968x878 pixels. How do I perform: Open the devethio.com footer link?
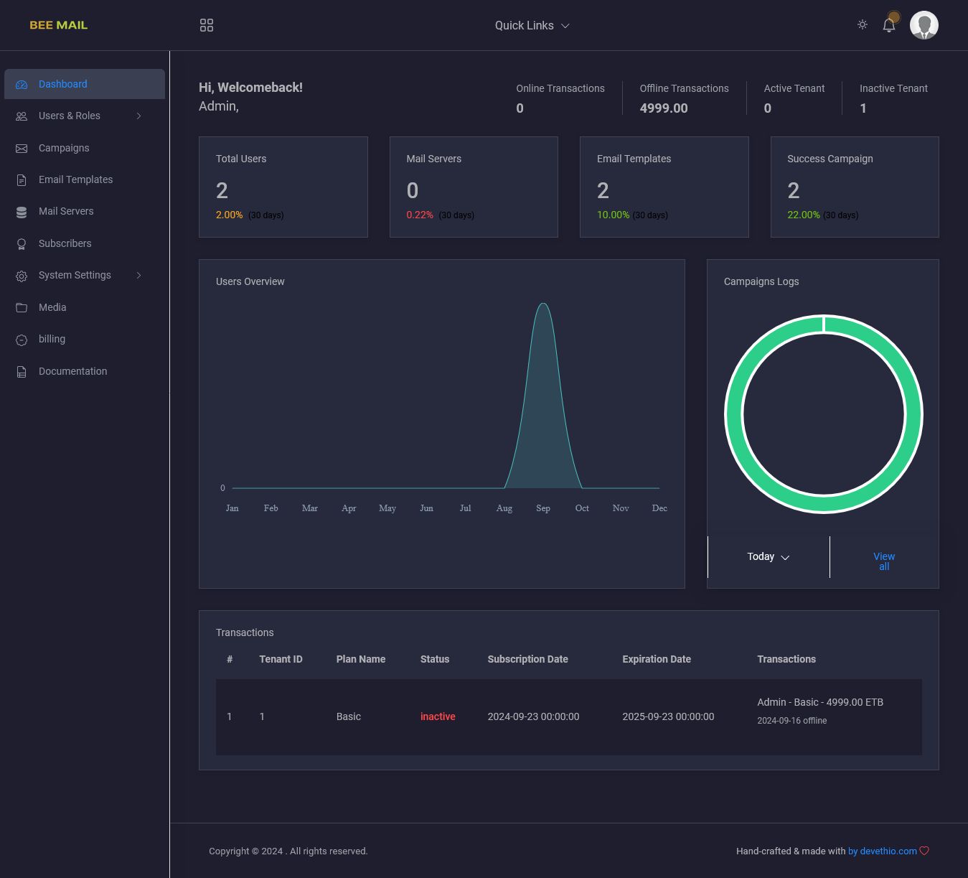point(888,851)
